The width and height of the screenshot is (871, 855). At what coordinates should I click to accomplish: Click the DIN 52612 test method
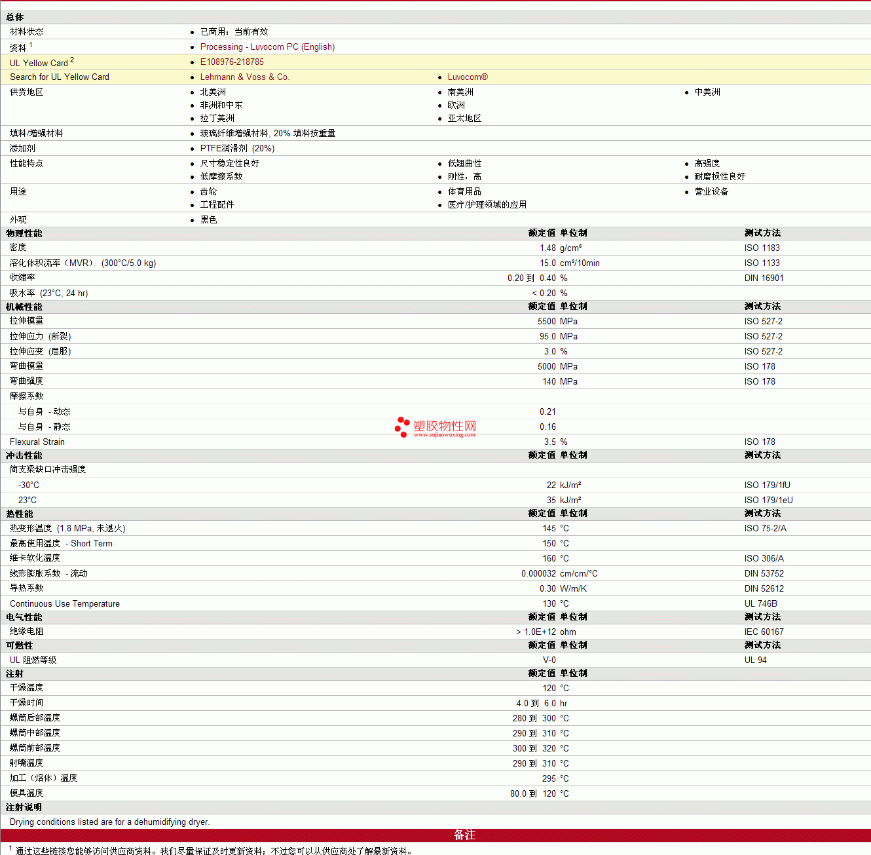pyautogui.click(x=764, y=589)
